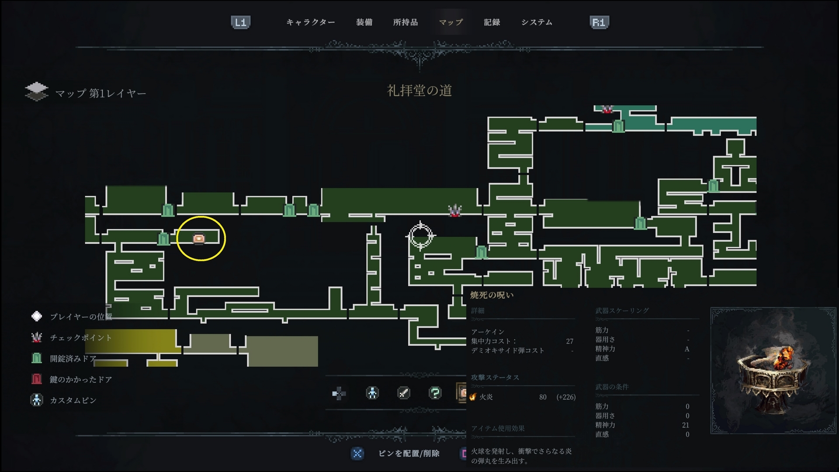Image resolution: width=839 pixels, height=472 pixels.
Task: Pick the green question mark pin
Action: 435,393
